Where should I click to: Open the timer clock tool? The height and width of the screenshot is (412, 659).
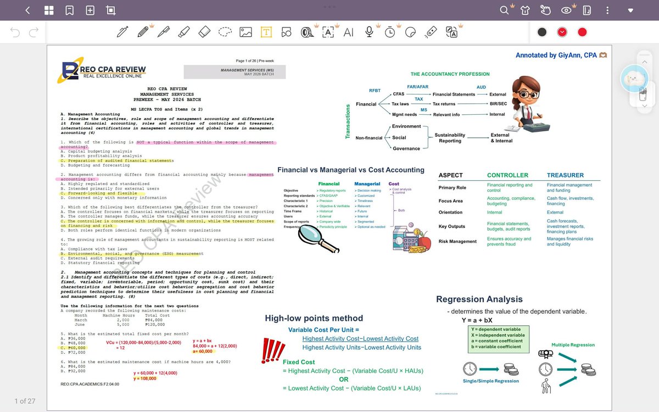coord(389,32)
